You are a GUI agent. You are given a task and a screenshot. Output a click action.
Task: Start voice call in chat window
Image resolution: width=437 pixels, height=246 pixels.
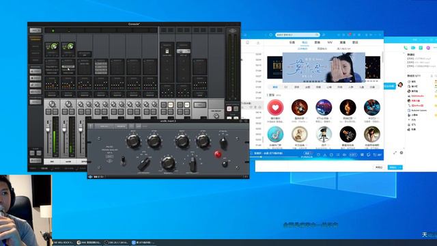pyautogui.click(x=406, y=48)
